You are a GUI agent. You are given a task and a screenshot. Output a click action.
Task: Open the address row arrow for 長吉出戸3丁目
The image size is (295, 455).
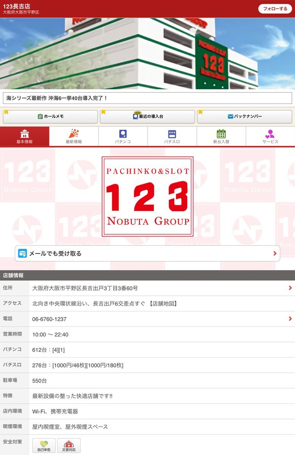[x=290, y=288]
